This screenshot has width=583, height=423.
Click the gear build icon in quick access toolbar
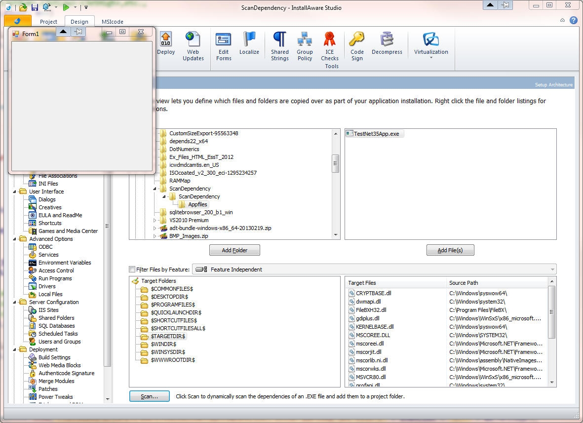[46, 7]
